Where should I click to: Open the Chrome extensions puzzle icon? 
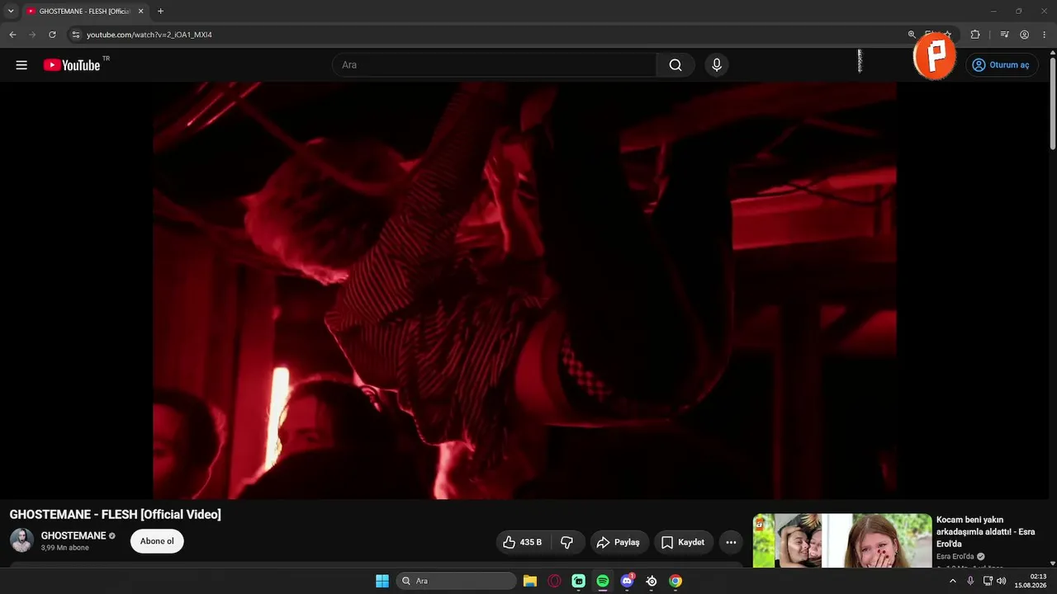click(x=975, y=35)
